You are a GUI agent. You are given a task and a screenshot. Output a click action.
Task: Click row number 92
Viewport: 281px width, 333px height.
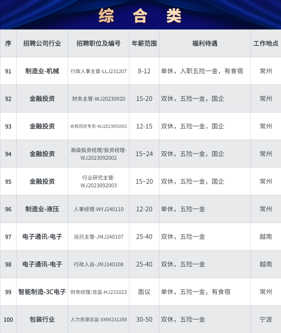pyautogui.click(x=8, y=99)
